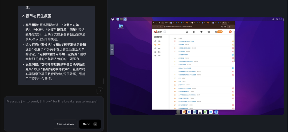Click the orange login/register button on Weibo

click(220, 31)
